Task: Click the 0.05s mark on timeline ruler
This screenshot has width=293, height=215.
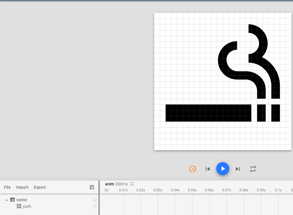Action: point(192,190)
